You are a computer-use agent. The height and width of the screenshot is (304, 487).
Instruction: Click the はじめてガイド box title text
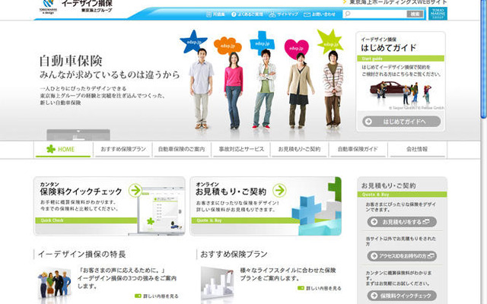(389, 48)
